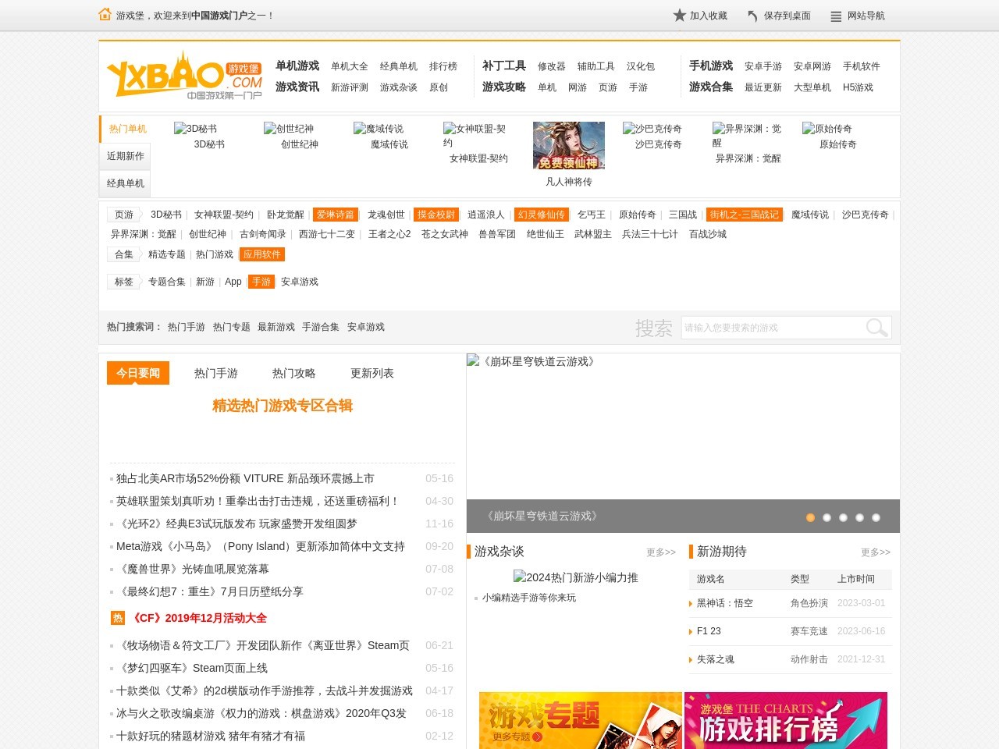The height and width of the screenshot is (749, 999).
Task: Select the first carousel dot indicator
Action: [810, 517]
